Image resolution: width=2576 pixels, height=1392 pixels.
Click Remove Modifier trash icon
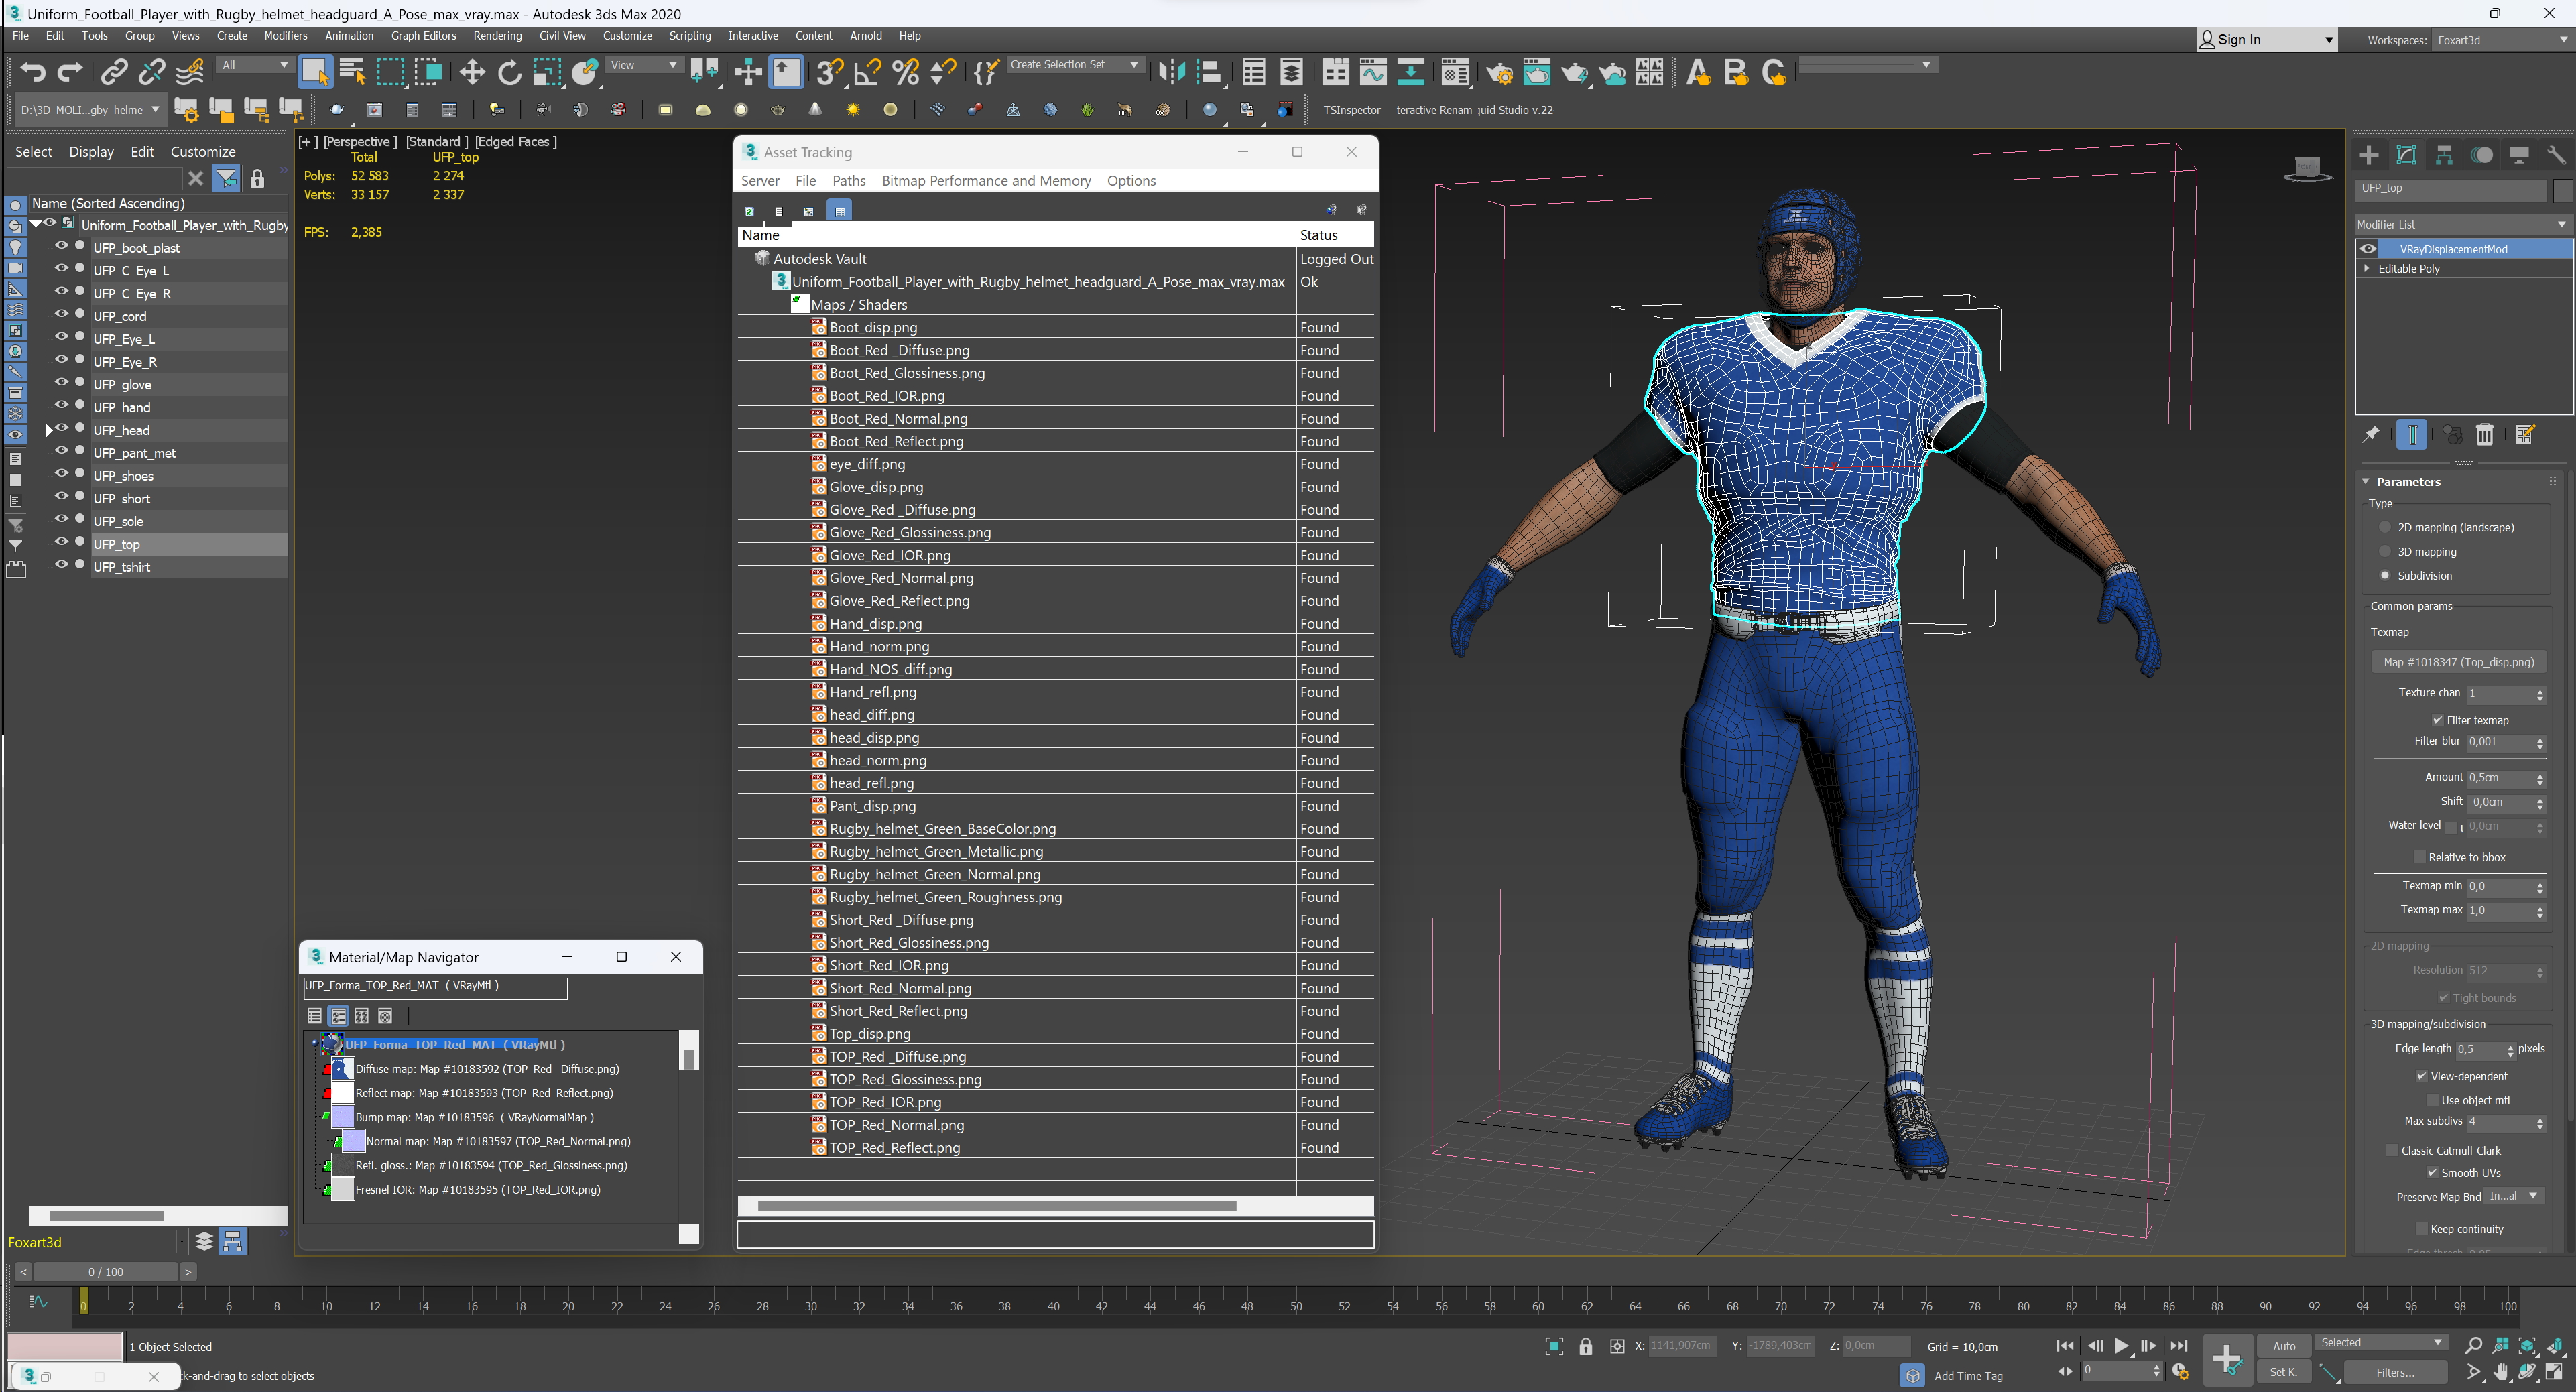pyautogui.click(x=2484, y=434)
